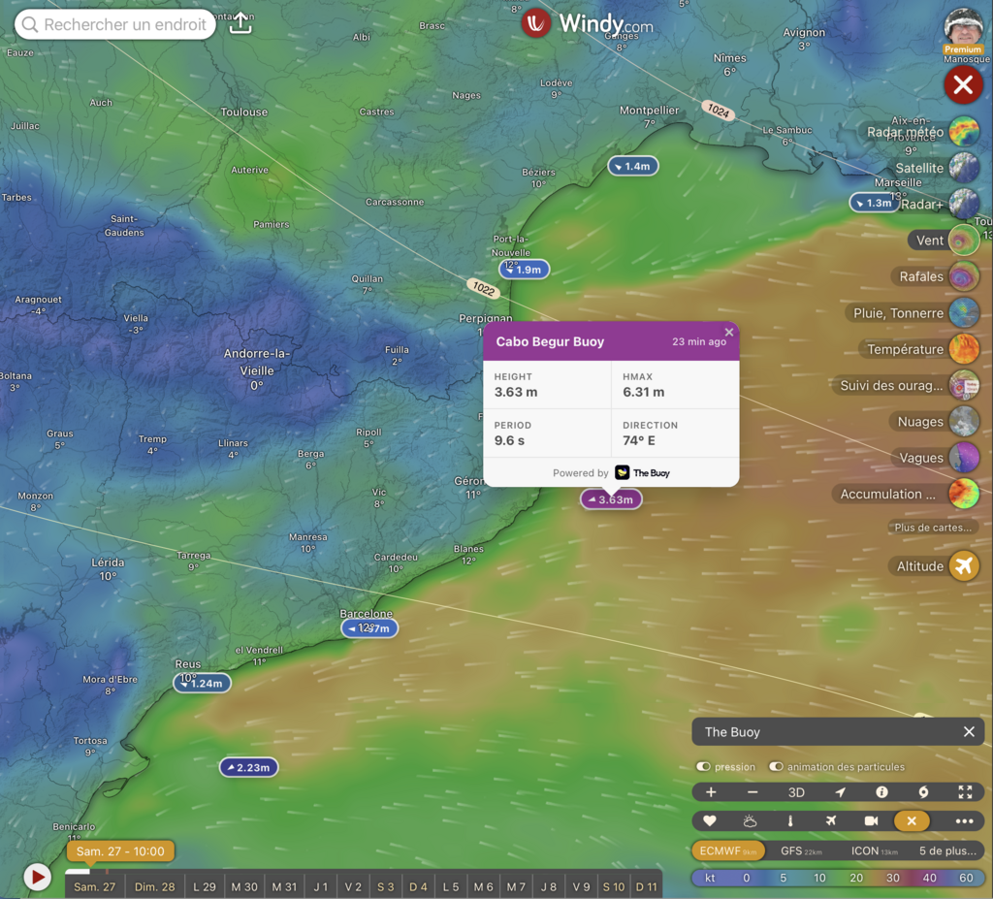Click the kt wind speed color scale

[x=710, y=878]
